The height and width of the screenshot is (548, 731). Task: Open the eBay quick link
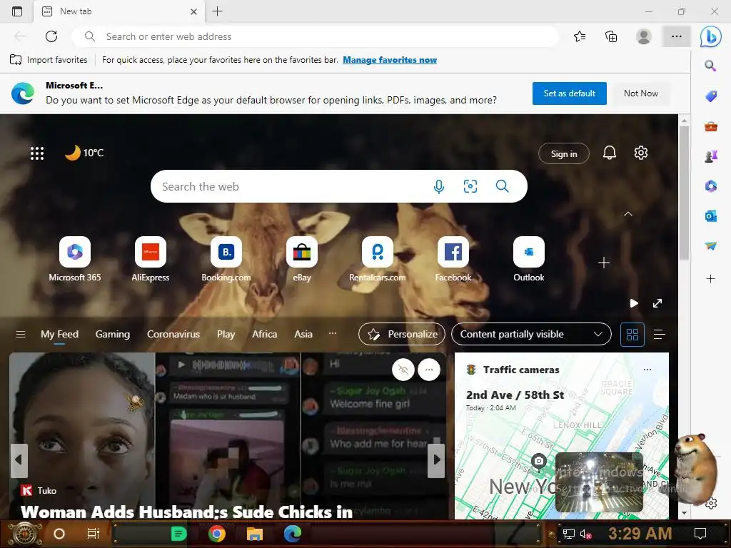(302, 260)
